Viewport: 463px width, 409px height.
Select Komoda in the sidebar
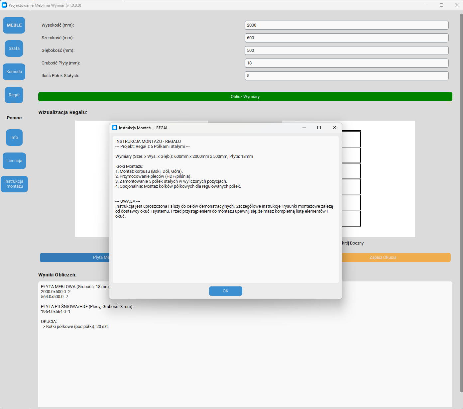[14, 72]
